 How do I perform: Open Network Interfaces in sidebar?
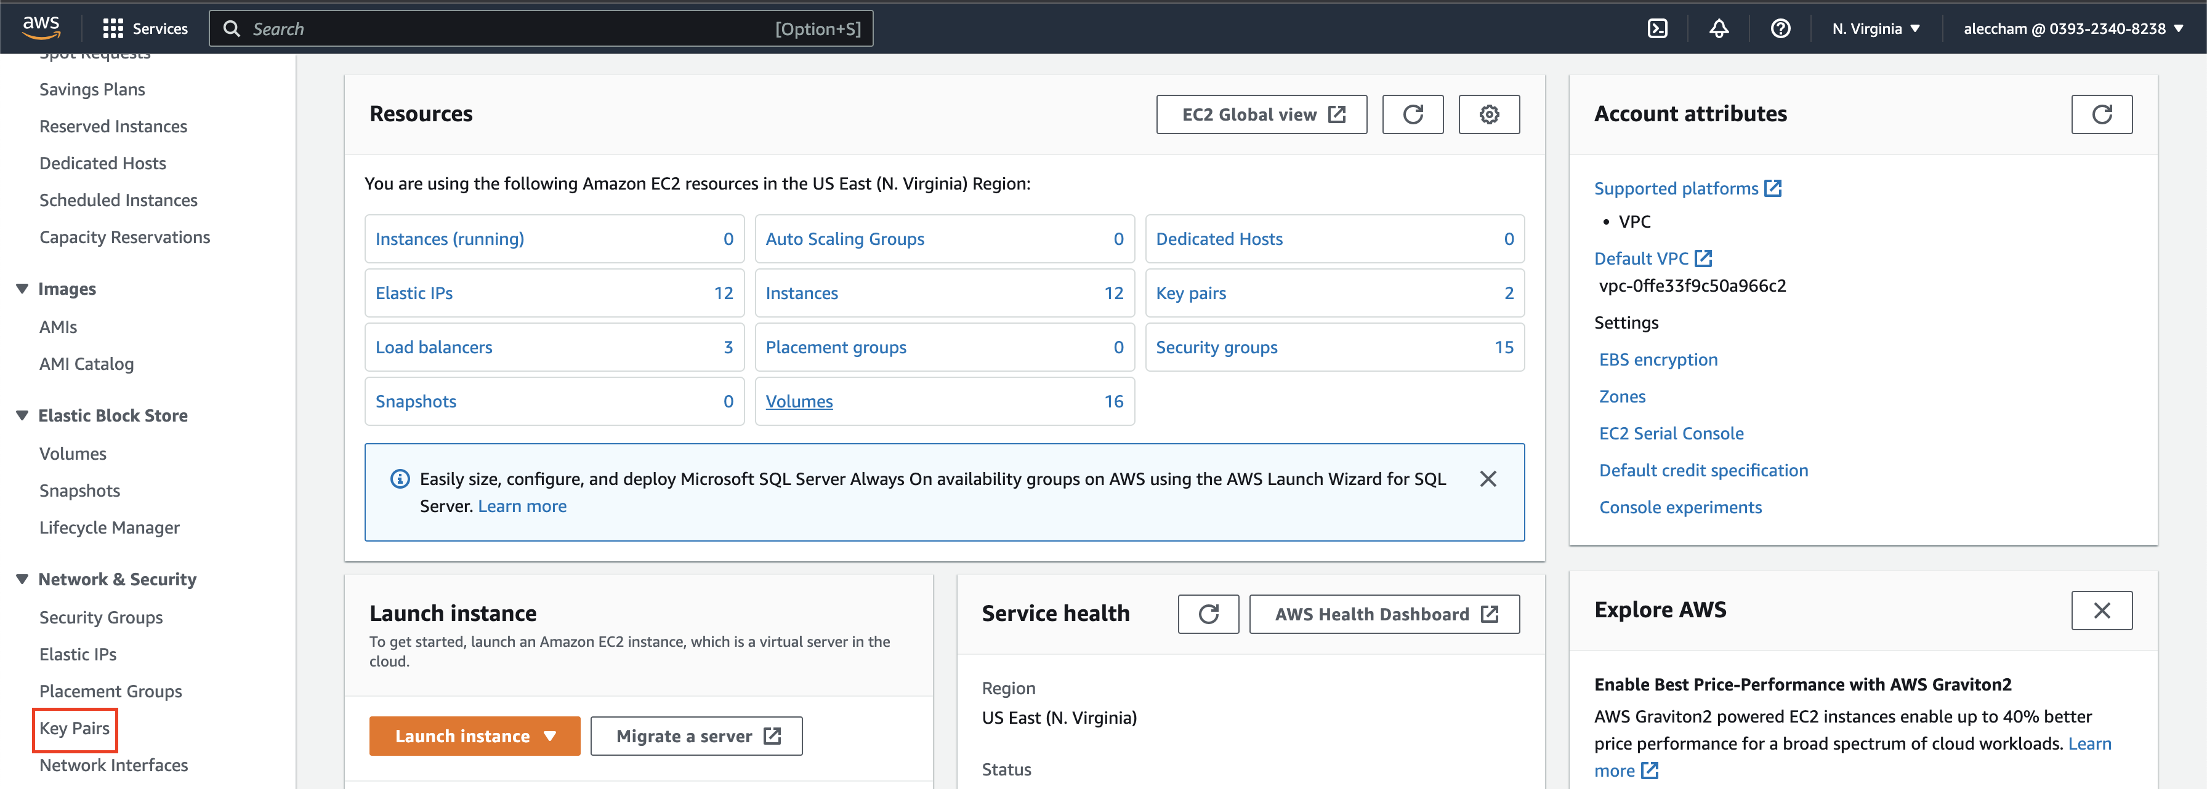(x=114, y=765)
